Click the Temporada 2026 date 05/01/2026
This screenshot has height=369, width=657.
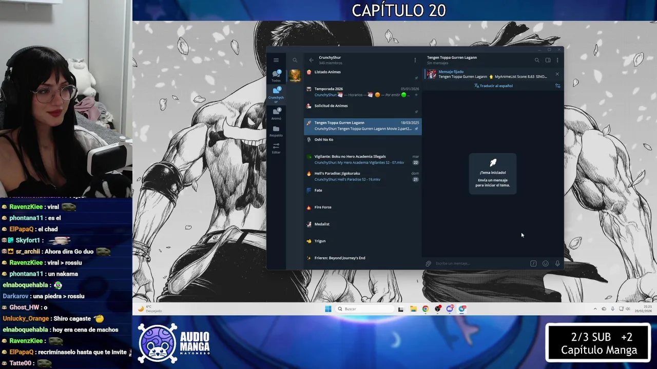click(410, 89)
